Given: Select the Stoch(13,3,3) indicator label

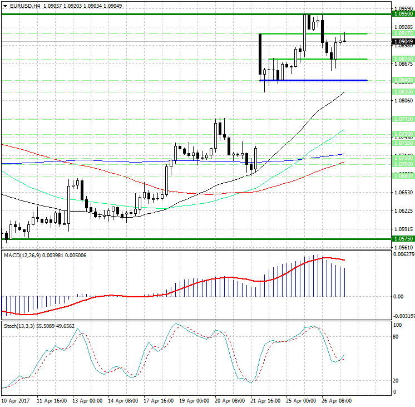Looking at the screenshot, I should pyautogui.click(x=19, y=326).
